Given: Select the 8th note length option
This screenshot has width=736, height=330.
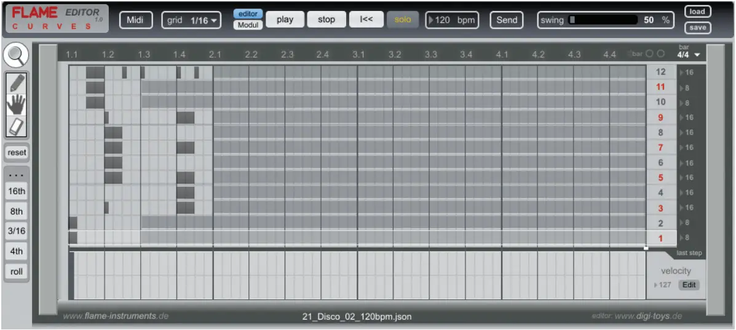Looking at the screenshot, I should point(17,211).
